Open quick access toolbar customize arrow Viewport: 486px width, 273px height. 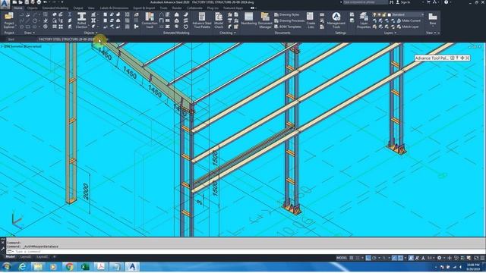coord(62,2)
